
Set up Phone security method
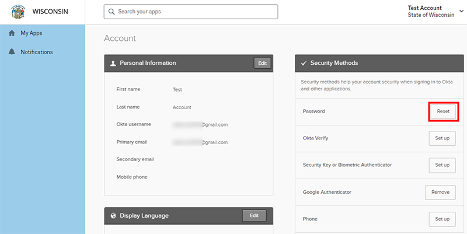(x=442, y=219)
